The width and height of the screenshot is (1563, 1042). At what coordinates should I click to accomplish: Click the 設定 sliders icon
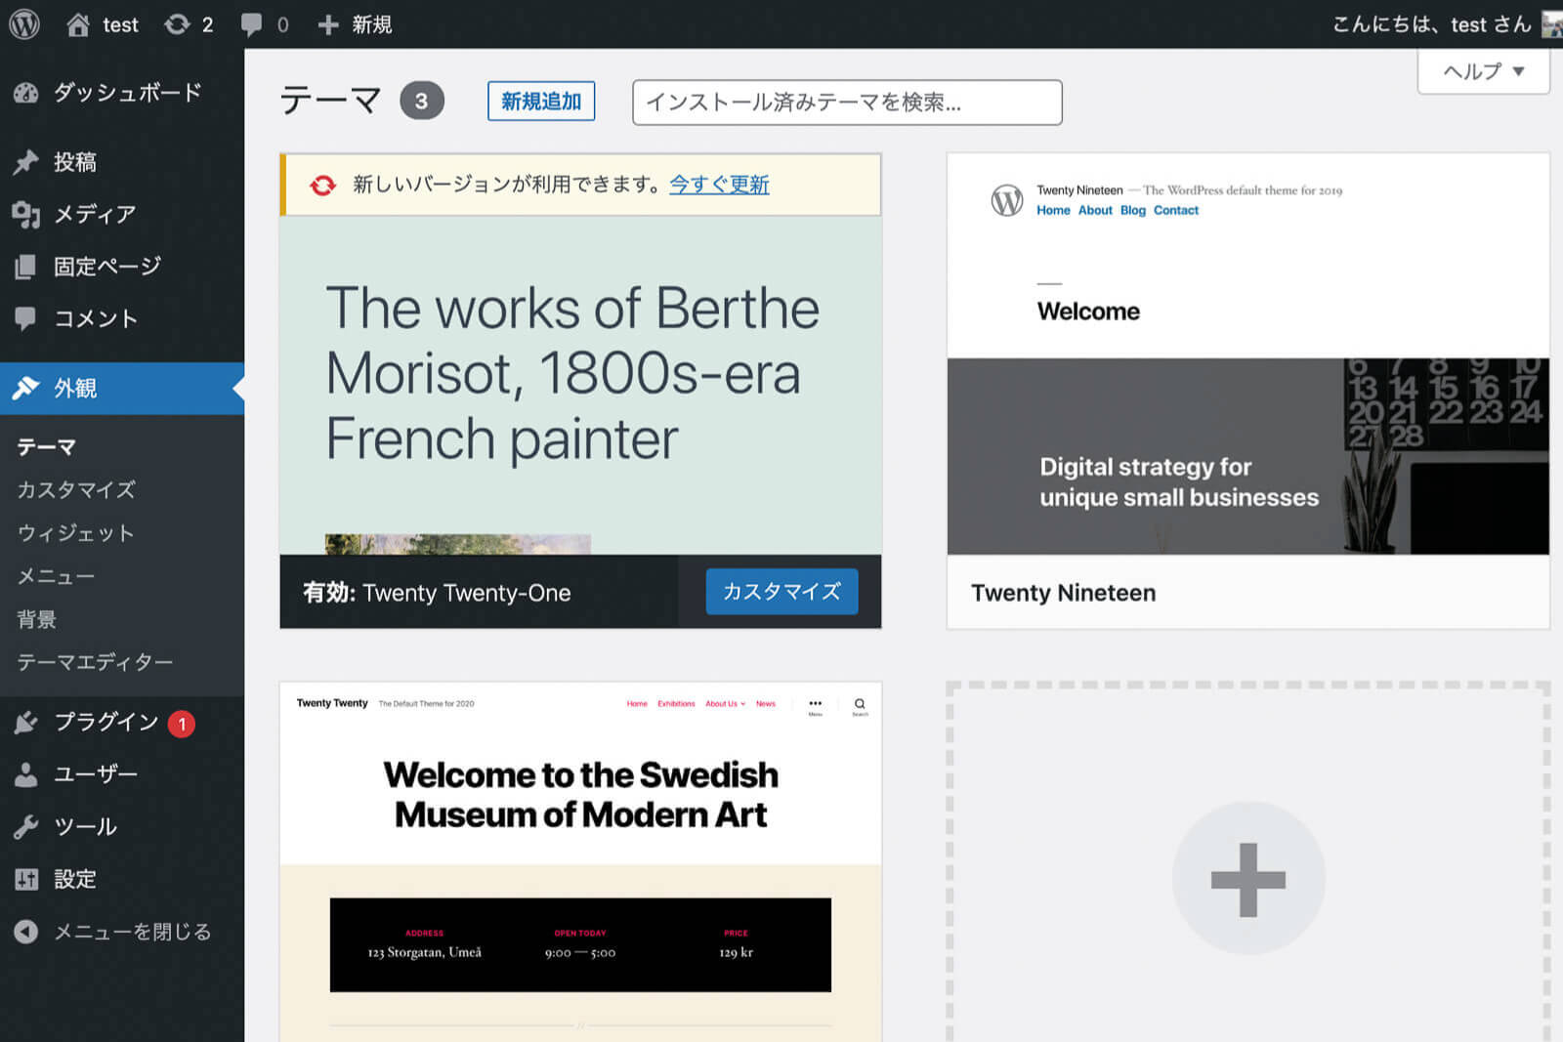26,880
